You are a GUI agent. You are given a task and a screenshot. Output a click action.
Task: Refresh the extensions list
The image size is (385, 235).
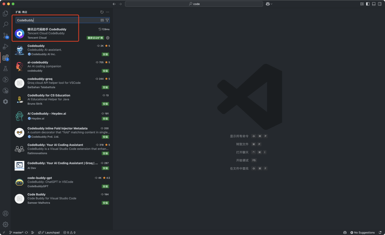[102, 12]
